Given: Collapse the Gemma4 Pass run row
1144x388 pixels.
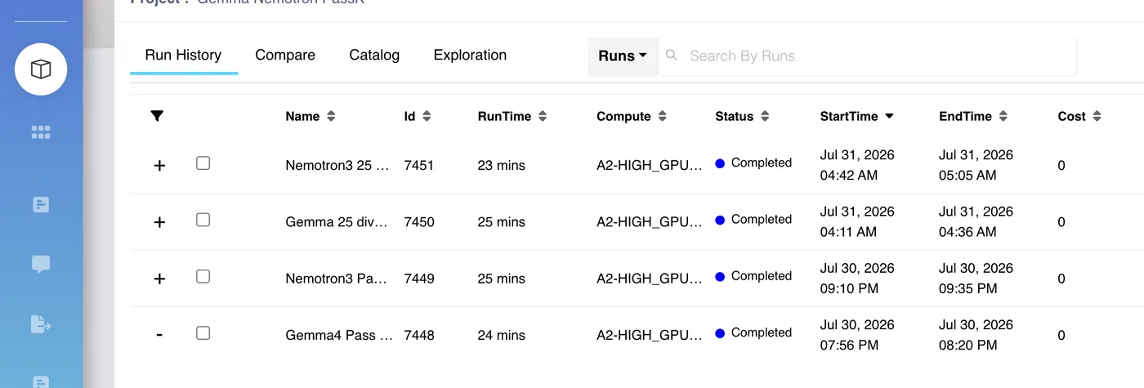Looking at the screenshot, I should pyautogui.click(x=159, y=335).
